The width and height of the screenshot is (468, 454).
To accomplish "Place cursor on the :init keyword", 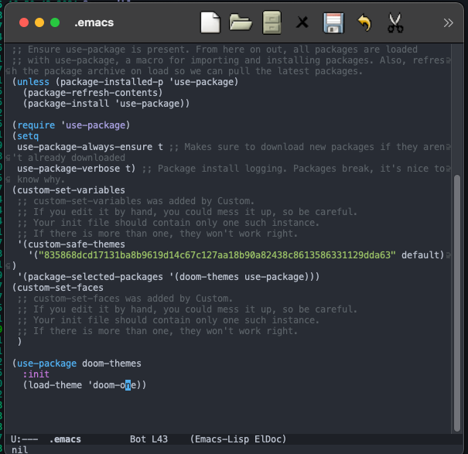I will point(36,374).
